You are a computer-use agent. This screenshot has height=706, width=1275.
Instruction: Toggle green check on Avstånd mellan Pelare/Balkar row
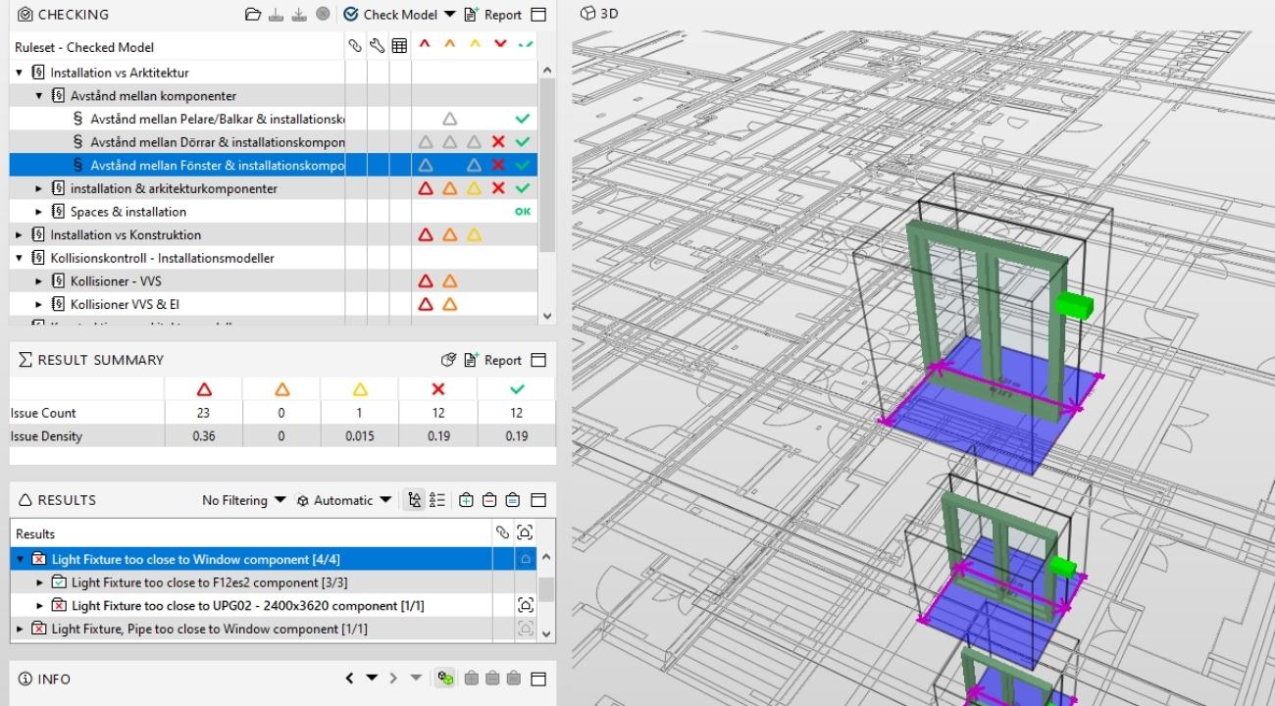pos(523,119)
